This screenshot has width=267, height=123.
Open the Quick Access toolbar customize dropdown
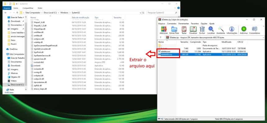point(17,4)
